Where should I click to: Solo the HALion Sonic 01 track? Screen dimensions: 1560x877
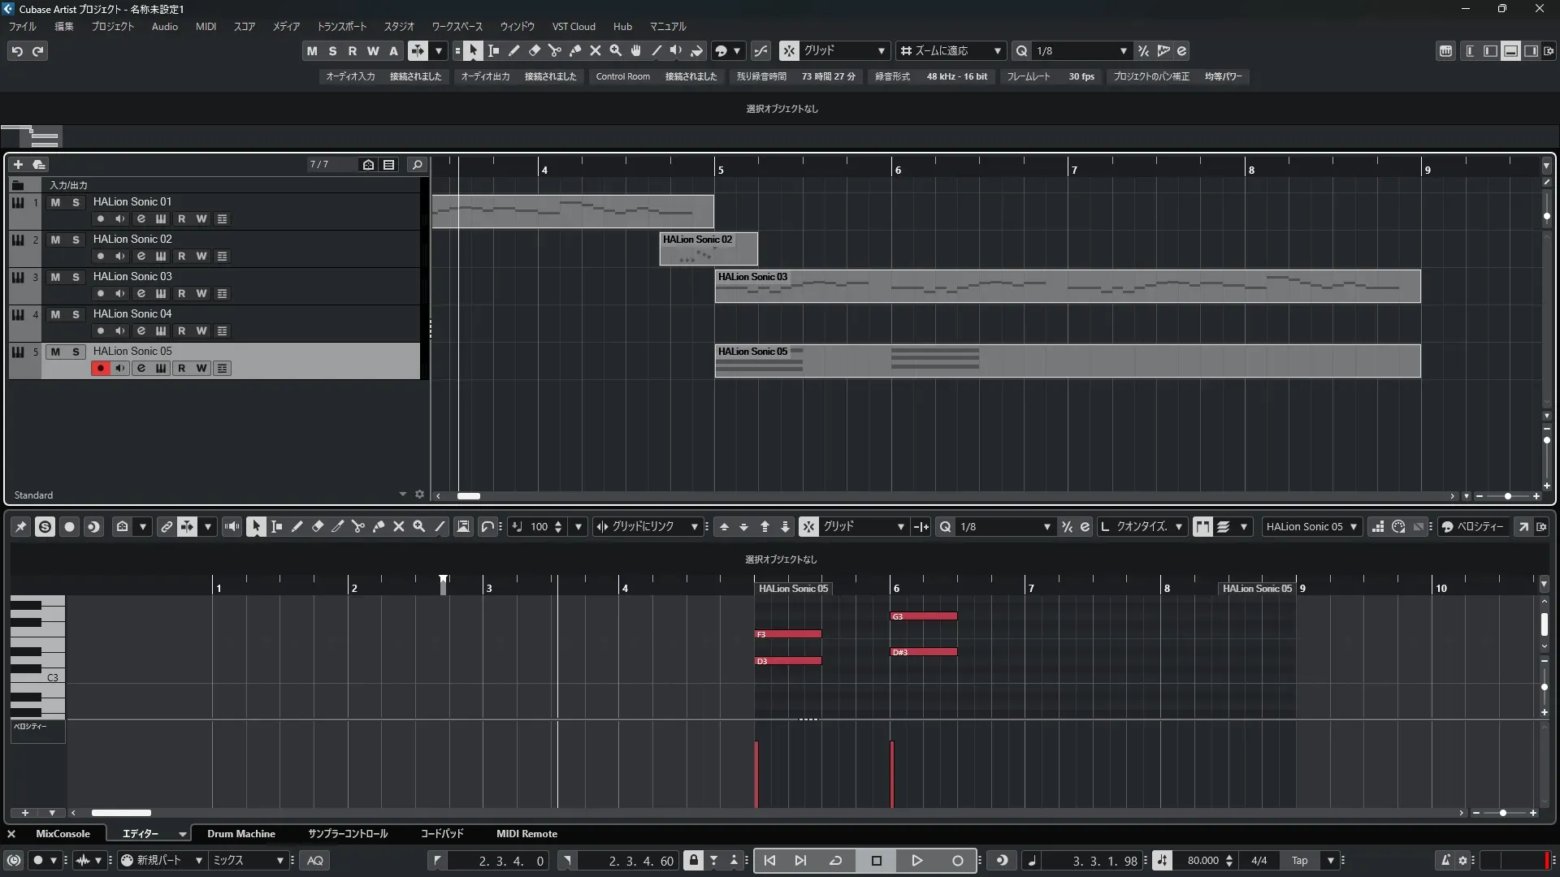point(76,202)
